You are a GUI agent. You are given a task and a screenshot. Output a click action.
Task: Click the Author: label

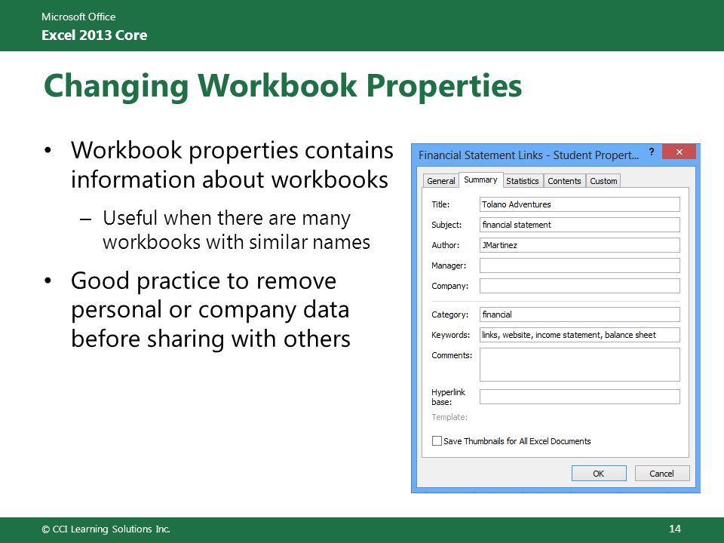(445, 245)
